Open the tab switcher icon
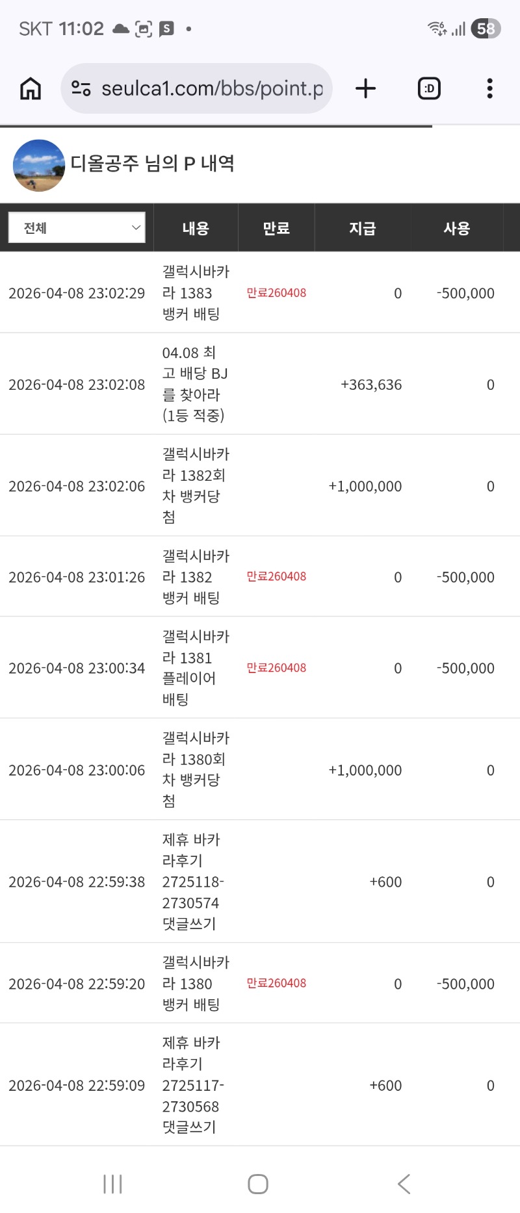The image size is (520, 1213). pos(429,88)
